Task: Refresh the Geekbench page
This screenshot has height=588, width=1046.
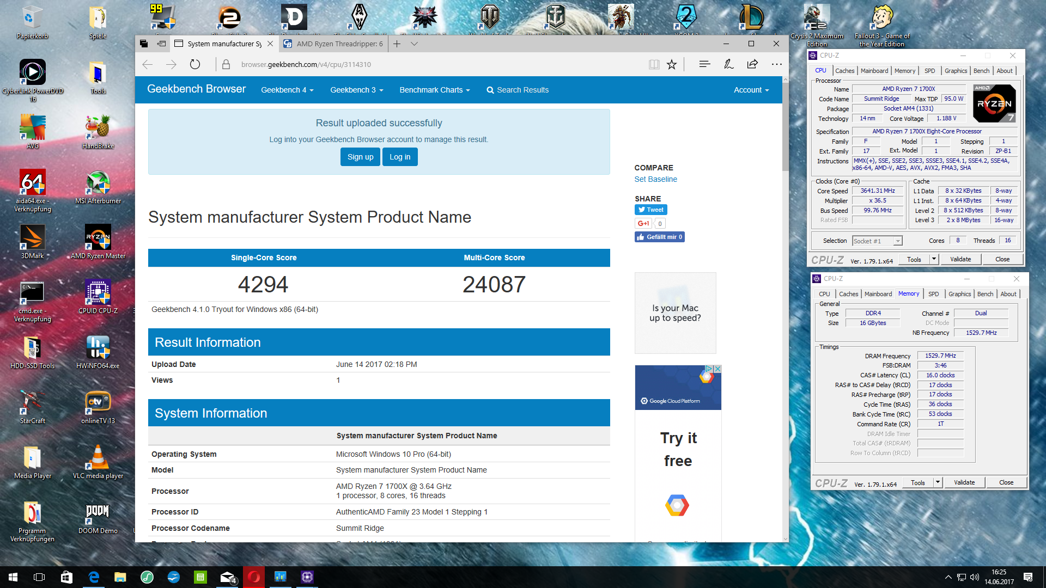Action: 195,64
